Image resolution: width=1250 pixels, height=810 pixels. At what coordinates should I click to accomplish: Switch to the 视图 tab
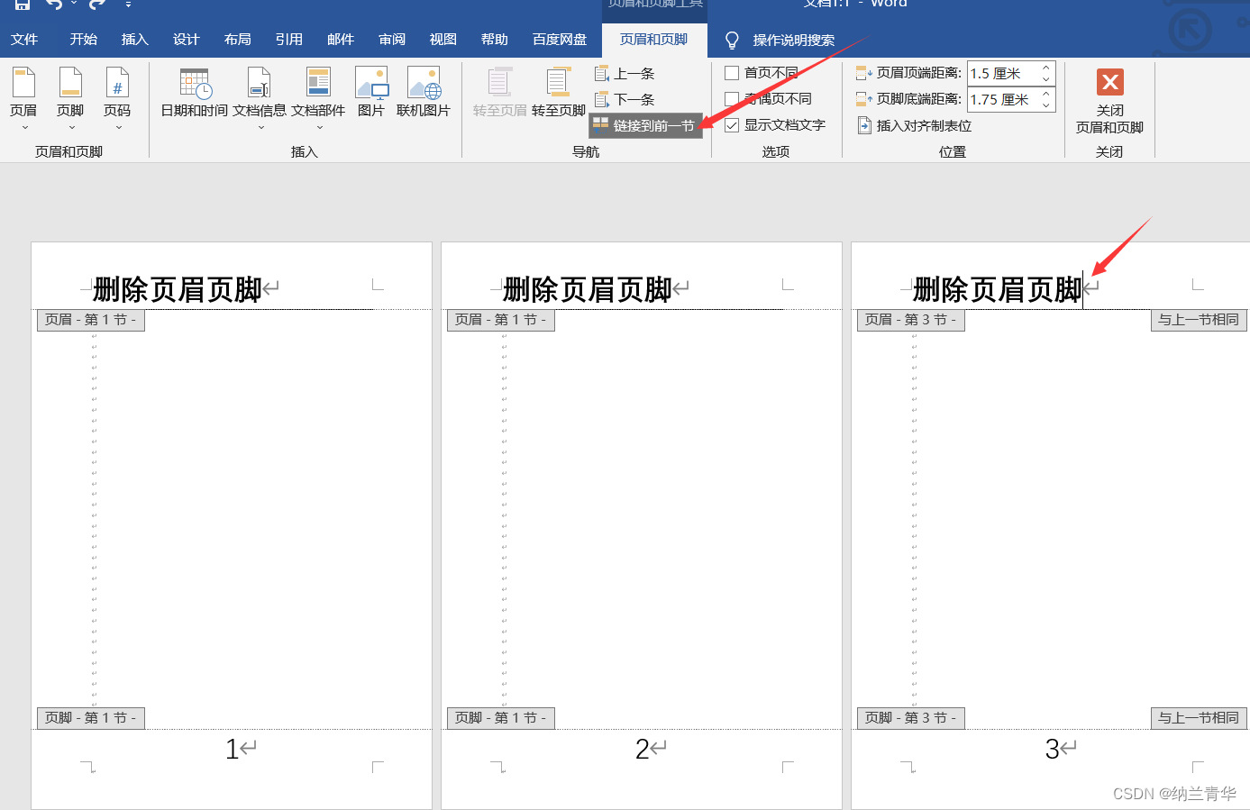(x=443, y=40)
